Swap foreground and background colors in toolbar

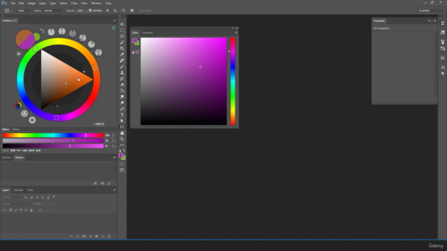pyautogui.click(x=124, y=151)
